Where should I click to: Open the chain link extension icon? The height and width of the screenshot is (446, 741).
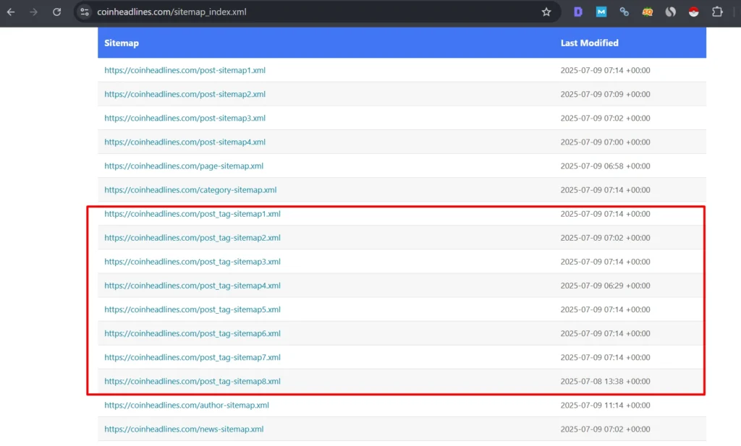(x=624, y=12)
